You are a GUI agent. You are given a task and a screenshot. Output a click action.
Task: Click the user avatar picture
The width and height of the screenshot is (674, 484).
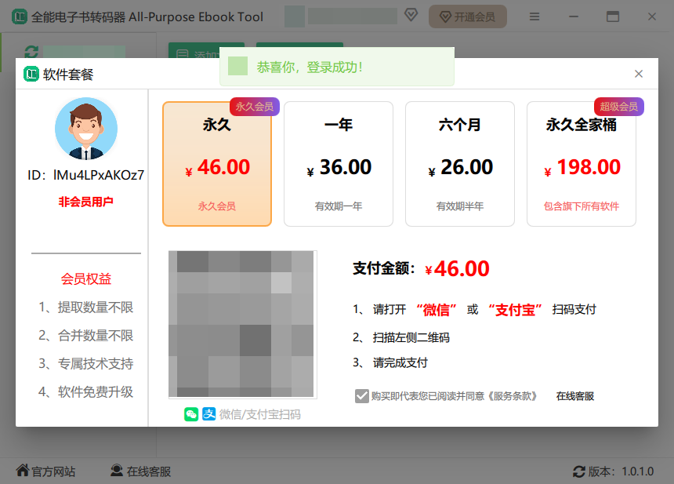86,129
